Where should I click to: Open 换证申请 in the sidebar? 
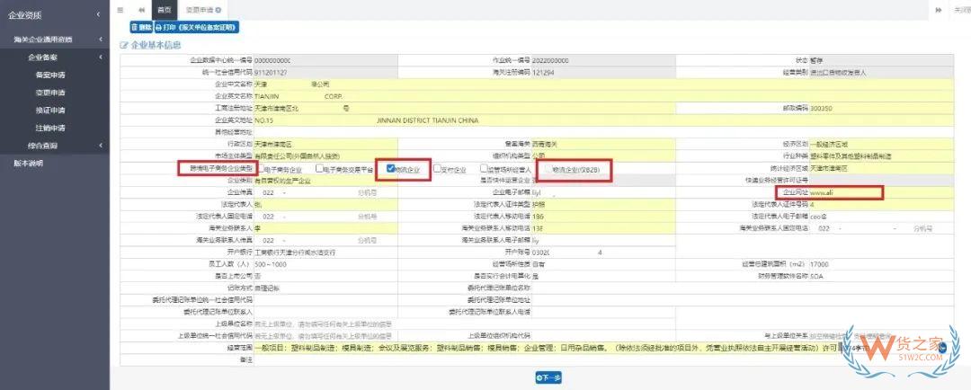pyautogui.click(x=50, y=111)
